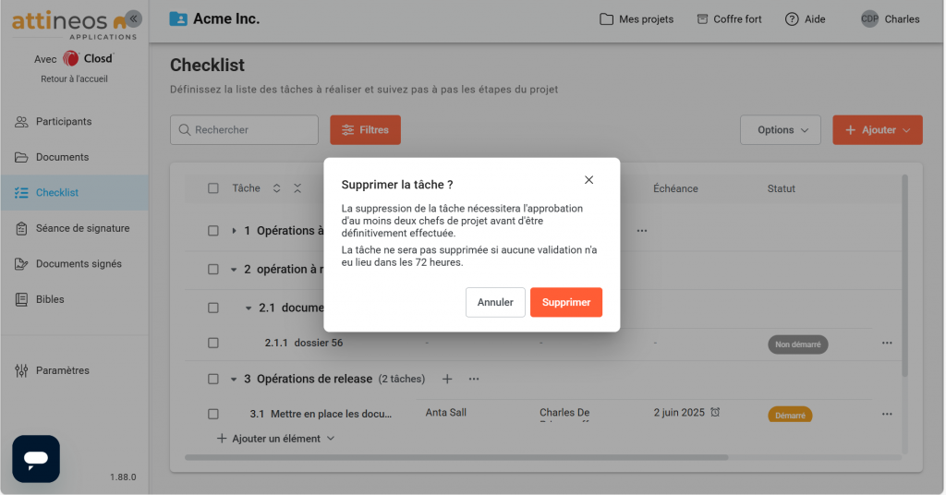Collapse section 3 Opérations de release
The image size is (946, 495).
tap(235, 379)
